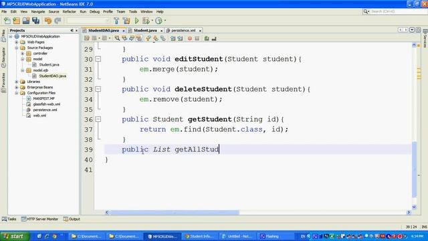This screenshot has height=241, width=428.
Task: Expand the Enterprise Beans node
Action: (17, 88)
